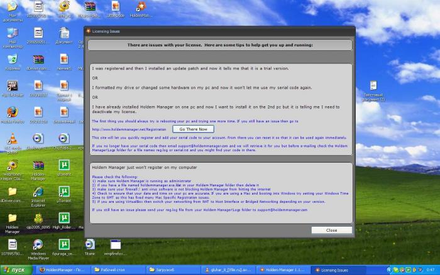Click the Licensing Issues title bar icon
The height and width of the screenshot is (275, 440).
[x=89, y=31]
